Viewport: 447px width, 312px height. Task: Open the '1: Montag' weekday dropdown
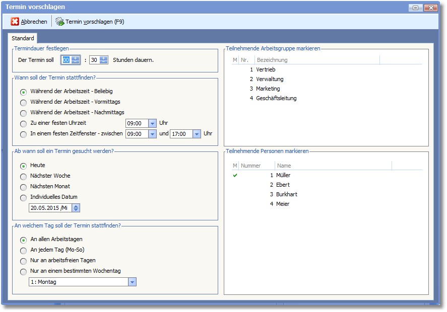click(132, 282)
